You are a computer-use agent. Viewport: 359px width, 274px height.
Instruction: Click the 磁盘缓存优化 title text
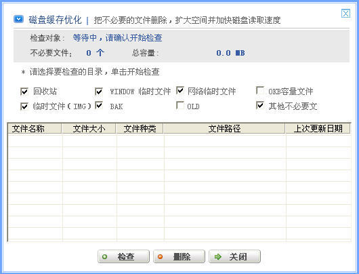(x=55, y=20)
